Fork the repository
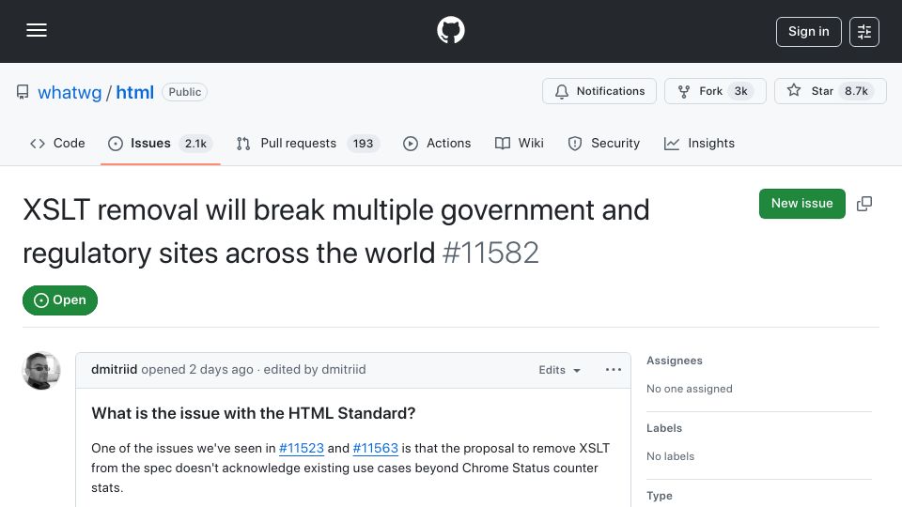Screen dimensions: 902x507 pyautogui.click(x=715, y=91)
